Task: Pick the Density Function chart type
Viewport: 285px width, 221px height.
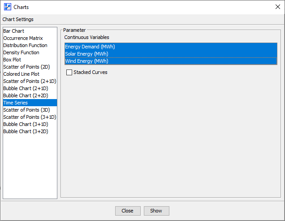Action: pyautogui.click(x=21, y=52)
